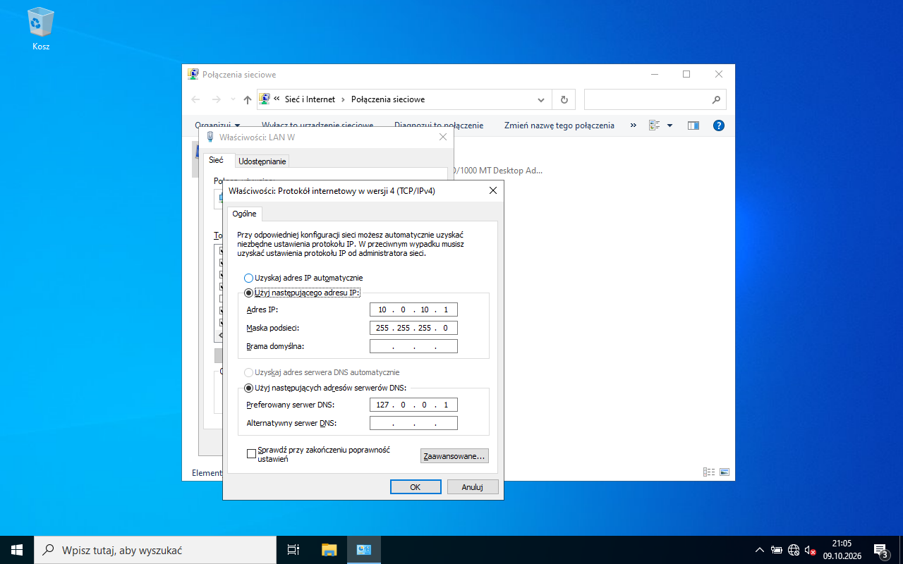Screen dimensions: 903x564
Task: Switch to details view icon in status bar
Action: pyautogui.click(x=708, y=472)
